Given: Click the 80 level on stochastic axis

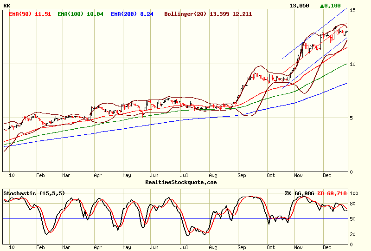Looking at the screenshot, I should click(x=353, y=203).
